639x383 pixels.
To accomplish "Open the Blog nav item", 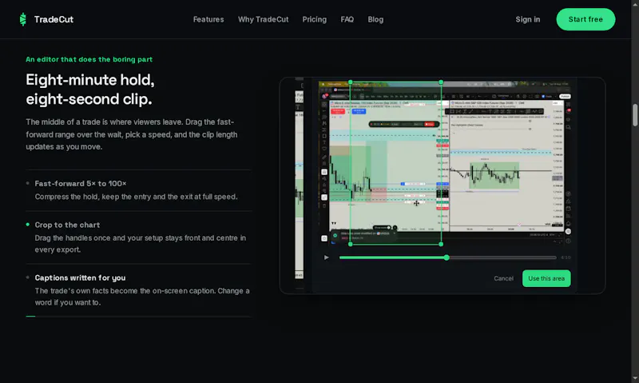I will (x=375, y=19).
